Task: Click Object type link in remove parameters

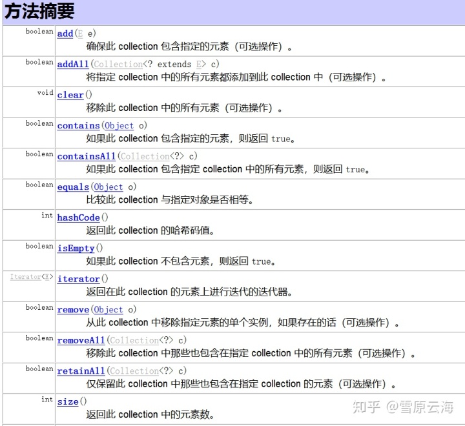Action: point(108,309)
